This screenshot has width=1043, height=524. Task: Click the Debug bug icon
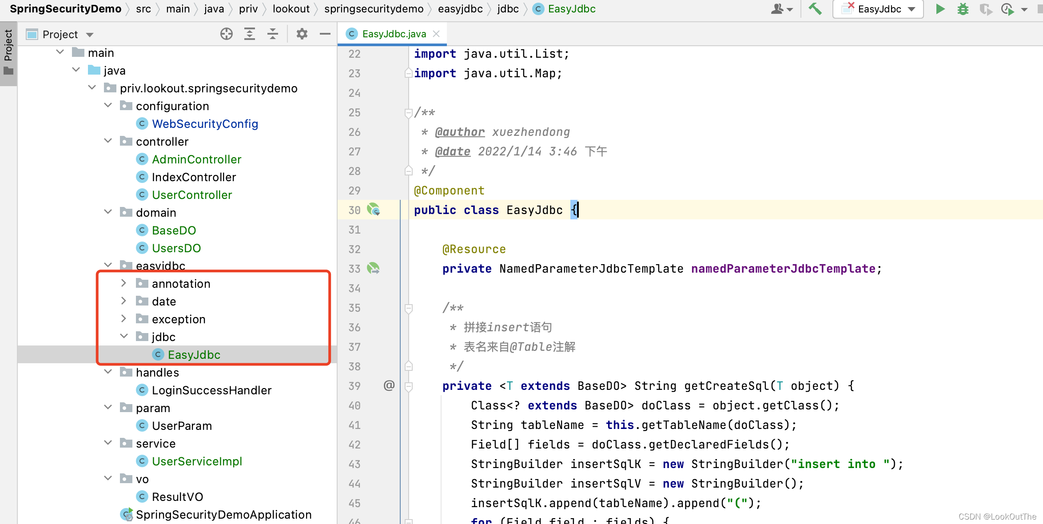click(963, 9)
